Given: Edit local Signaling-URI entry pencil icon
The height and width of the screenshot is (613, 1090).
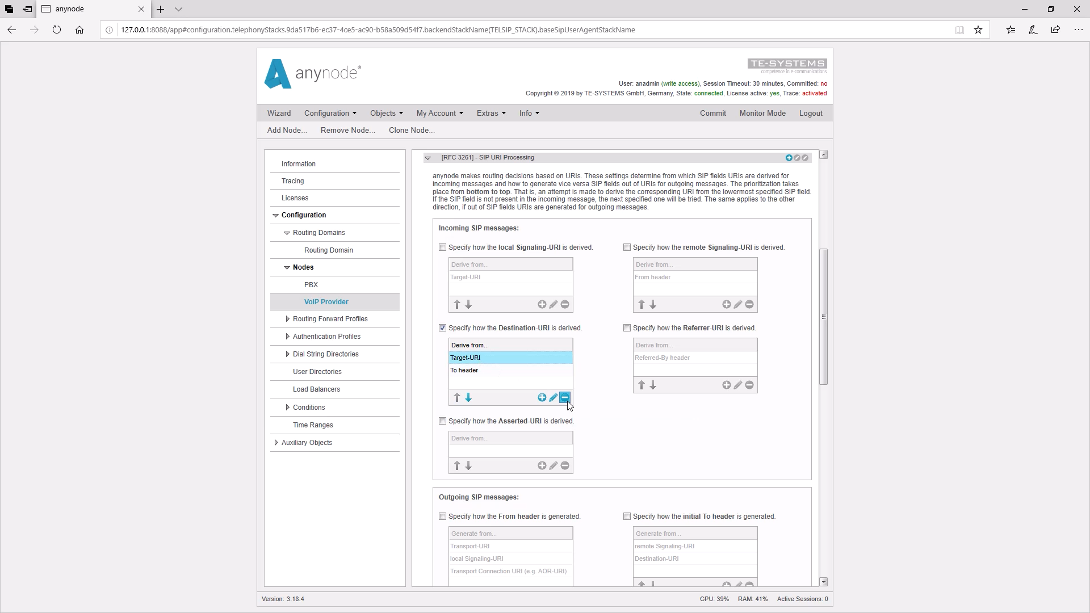Looking at the screenshot, I should click(x=553, y=305).
